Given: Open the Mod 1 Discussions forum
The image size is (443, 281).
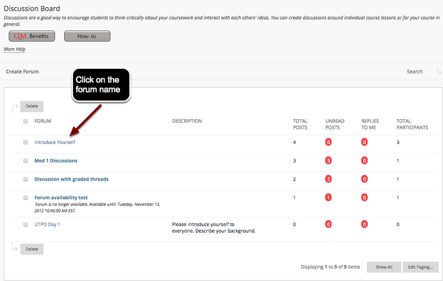Looking at the screenshot, I should tap(56, 161).
